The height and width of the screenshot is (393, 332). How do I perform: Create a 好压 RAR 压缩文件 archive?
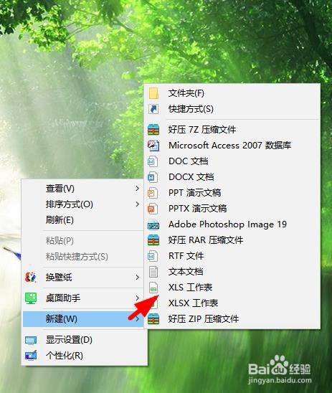click(x=232, y=240)
